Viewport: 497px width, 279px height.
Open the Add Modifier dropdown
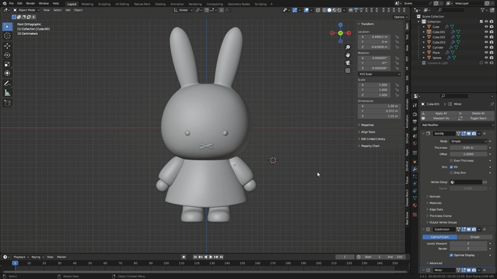(x=457, y=125)
